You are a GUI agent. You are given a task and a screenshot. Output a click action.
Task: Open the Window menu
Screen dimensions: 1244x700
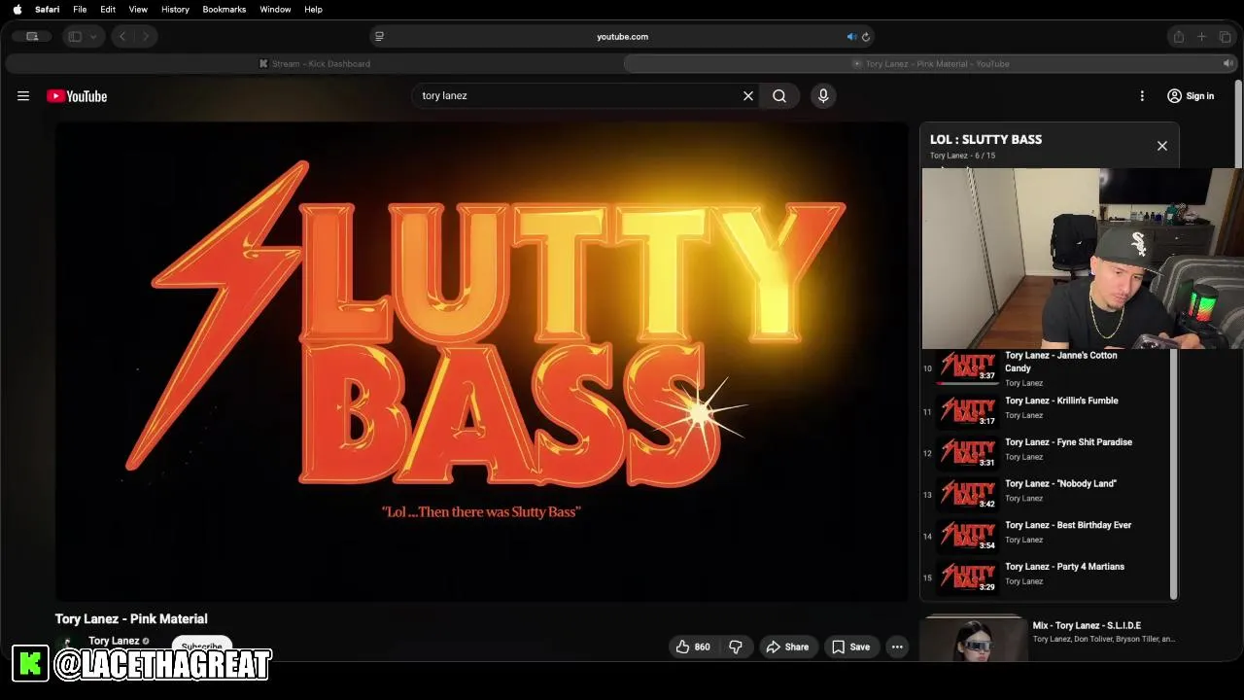[275, 9]
